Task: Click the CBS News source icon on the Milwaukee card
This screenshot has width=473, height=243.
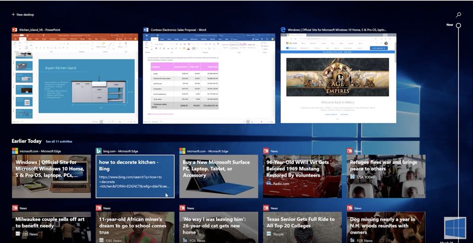Action: [18, 234]
